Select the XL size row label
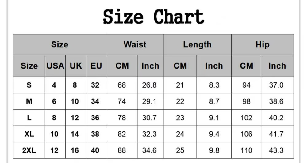The height and width of the screenshot is (163, 307). 29,134
